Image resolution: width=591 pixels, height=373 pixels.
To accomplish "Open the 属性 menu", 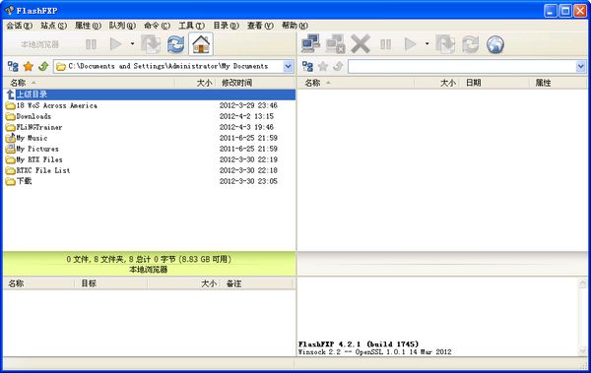I will (88, 26).
